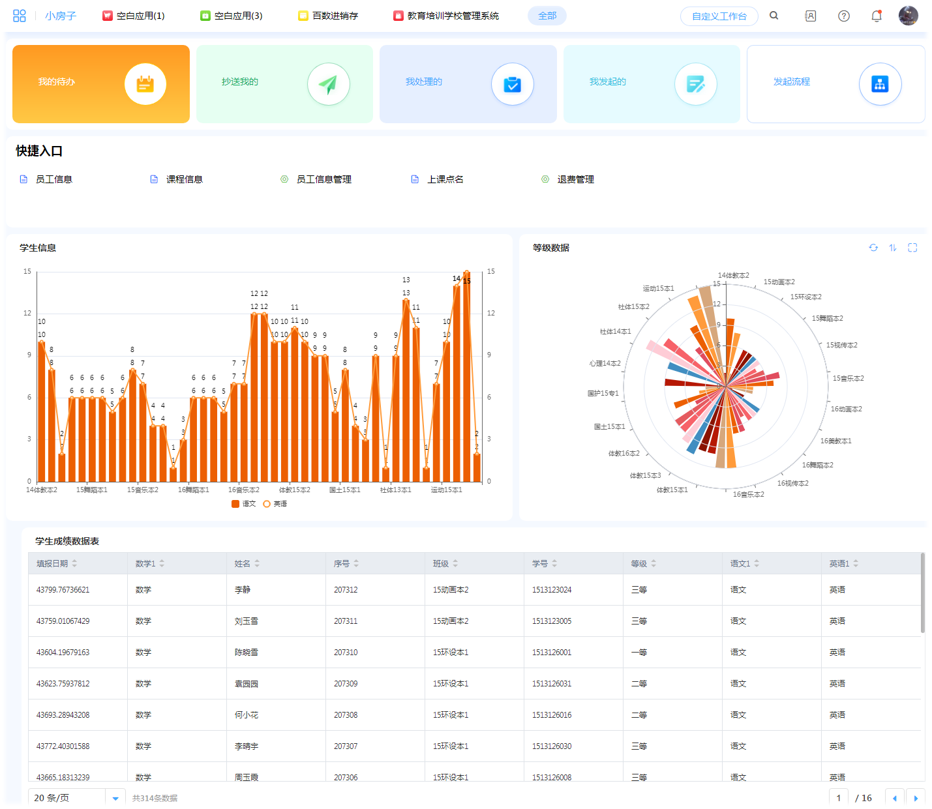This screenshot has width=932, height=809.
Task: Select the 百数进销存 app tab
Action: [328, 16]
